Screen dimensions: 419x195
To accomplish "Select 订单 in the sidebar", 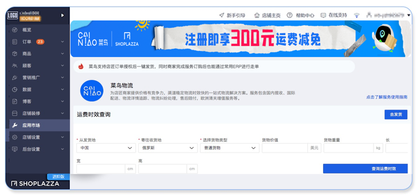I will 27,42.
